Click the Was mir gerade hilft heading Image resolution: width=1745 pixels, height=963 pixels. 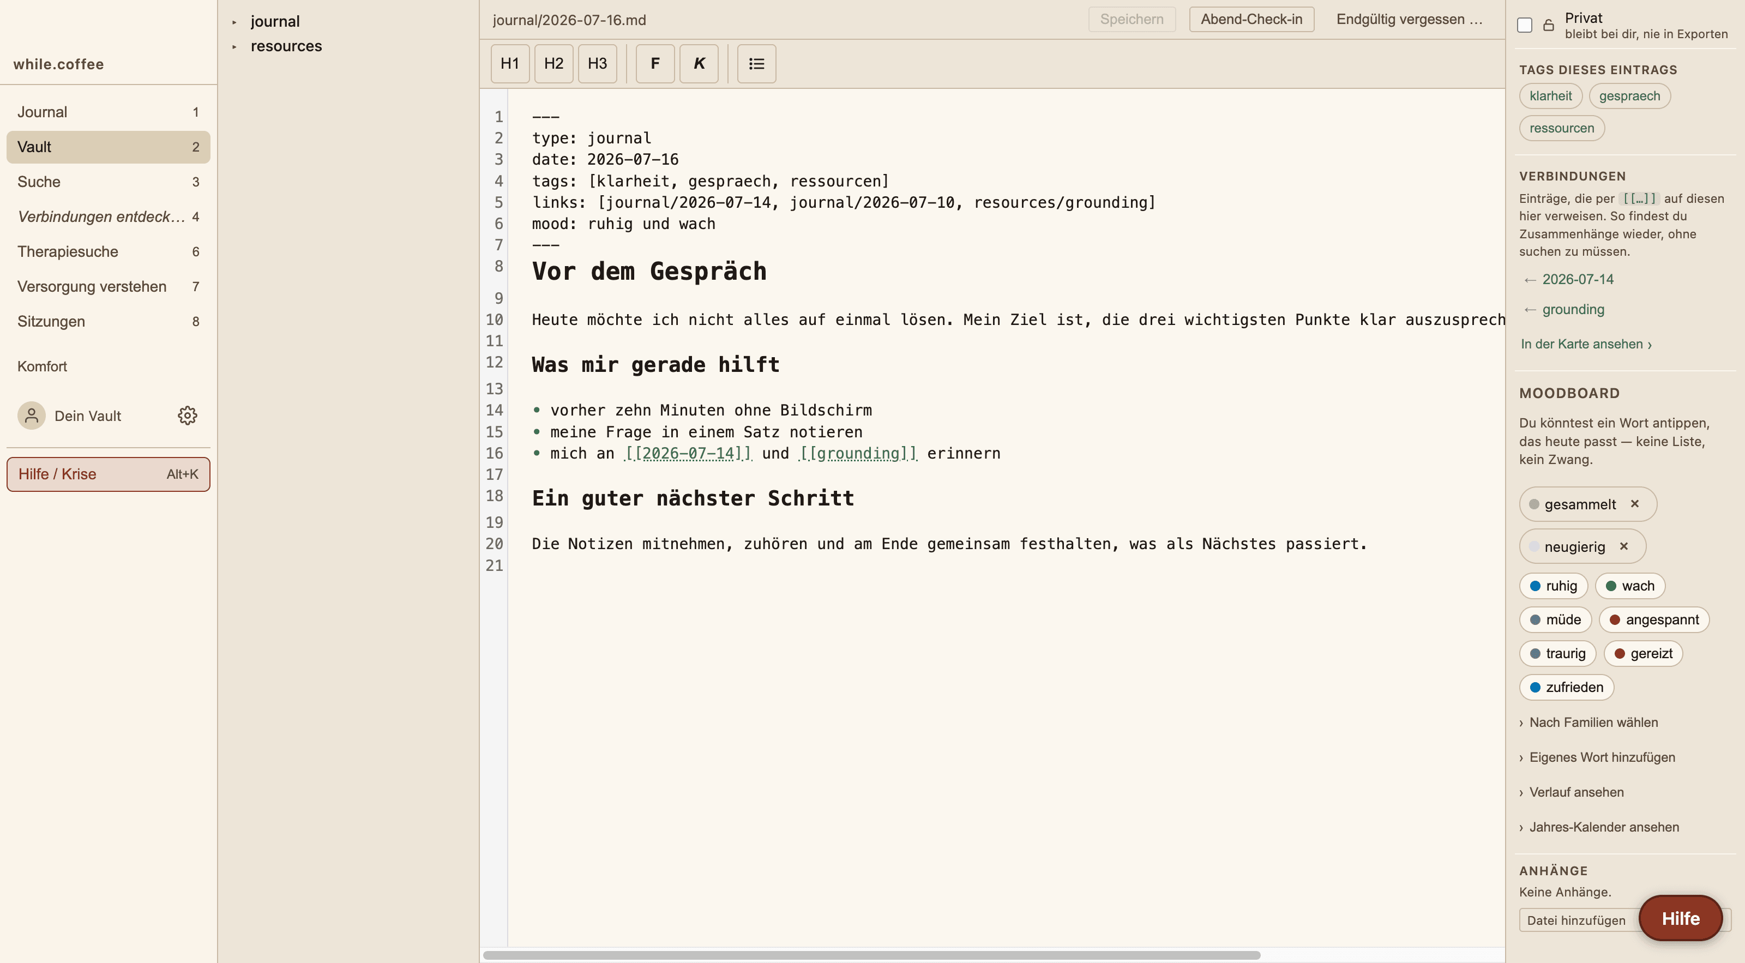(655, 364)
